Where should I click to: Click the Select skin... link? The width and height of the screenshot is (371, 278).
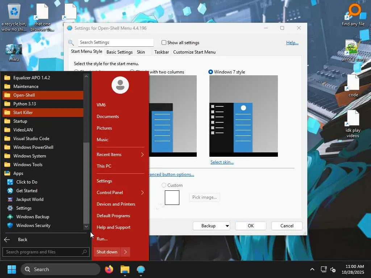tap(222, 162)
